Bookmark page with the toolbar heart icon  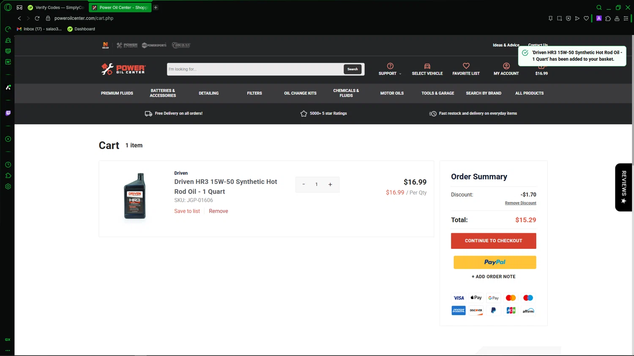[x=586, y=18]
